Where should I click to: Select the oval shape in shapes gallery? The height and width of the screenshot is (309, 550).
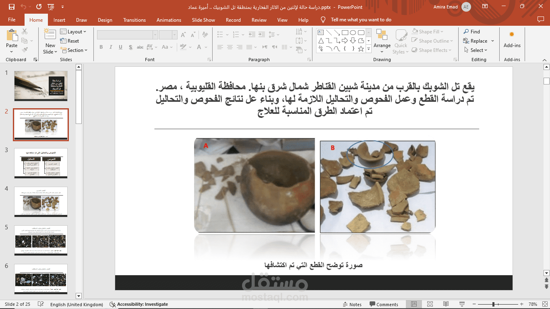coord(353,33)
